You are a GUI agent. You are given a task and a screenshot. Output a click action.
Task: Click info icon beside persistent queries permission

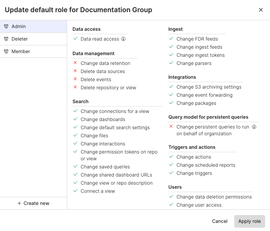click(254, 127)
